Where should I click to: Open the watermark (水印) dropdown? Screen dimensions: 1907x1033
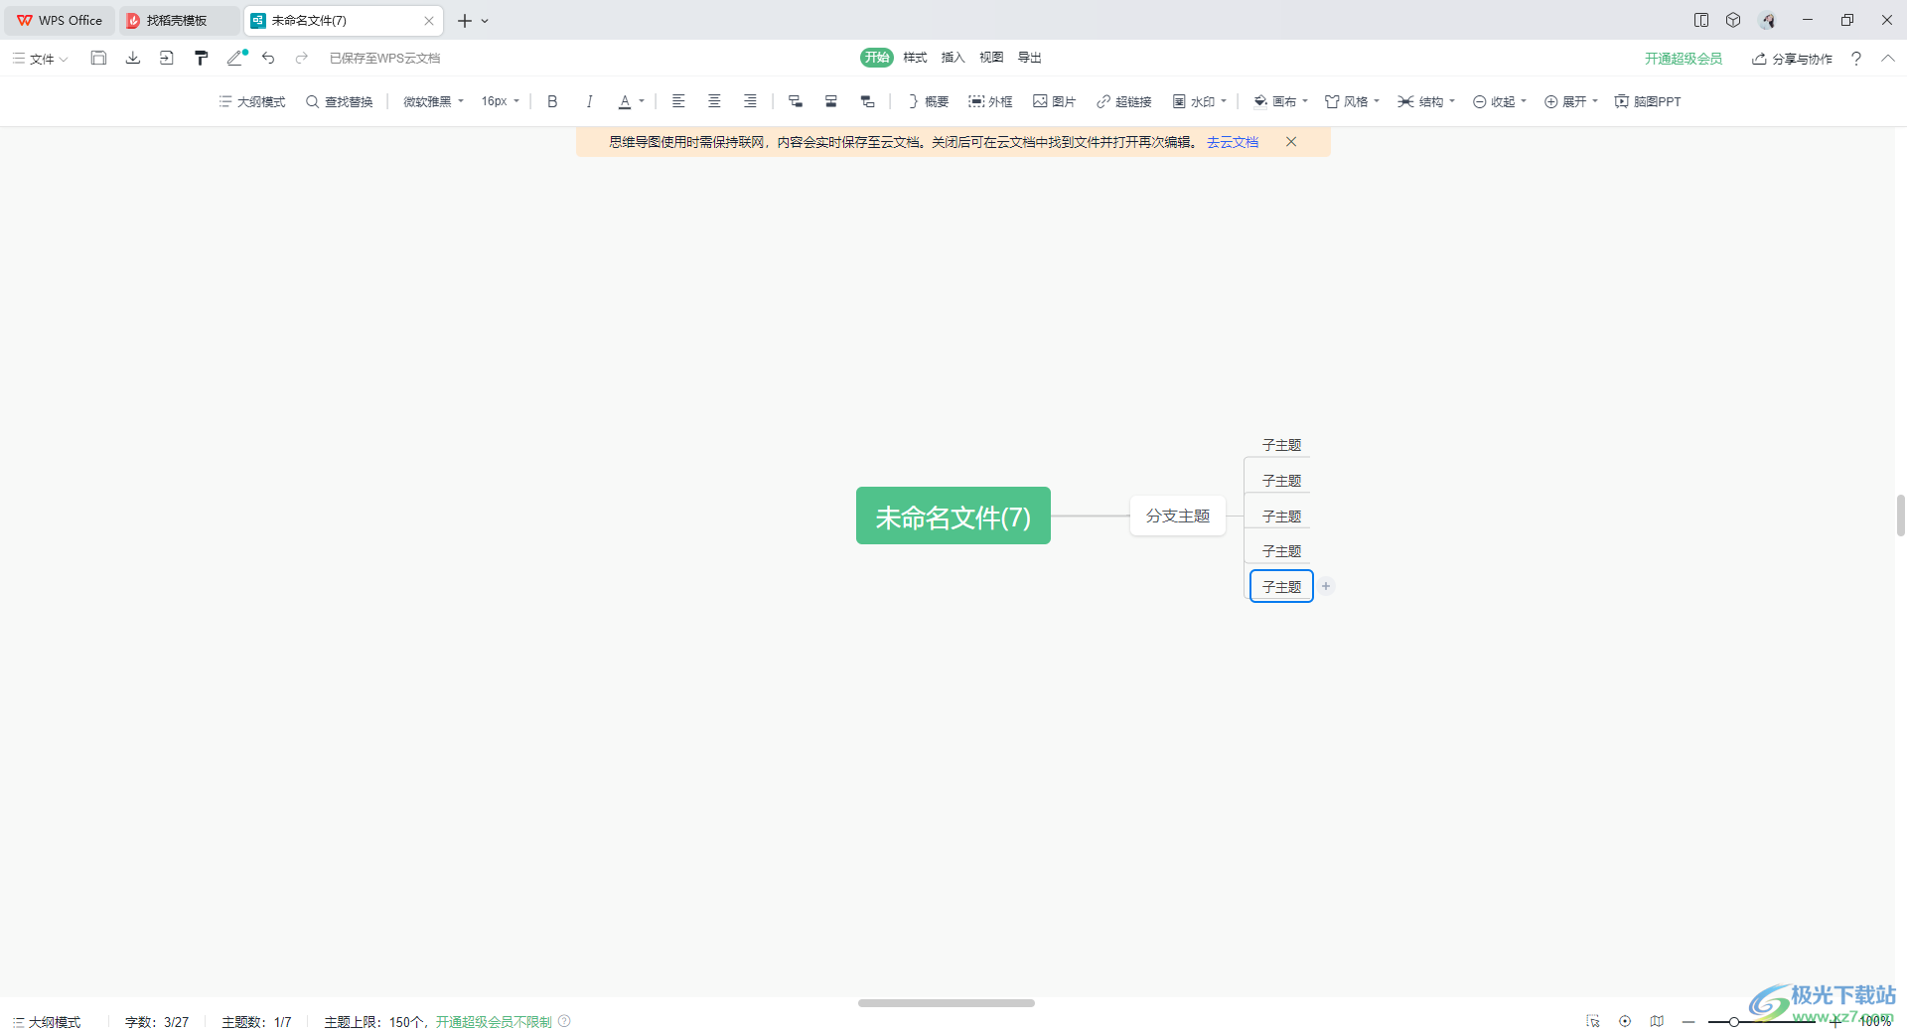1199,101
